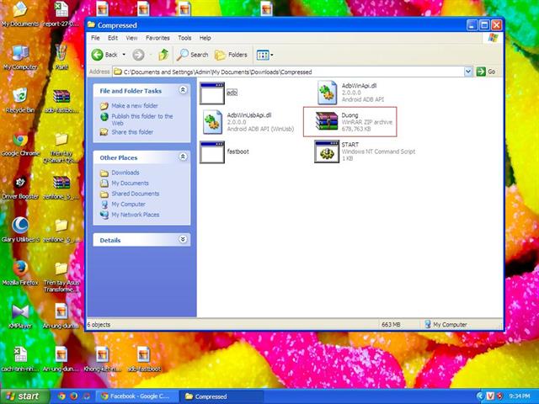This screenshot has height=404, width=539.
Task: Open the Edit menu
Action: [x=113, y=38]
